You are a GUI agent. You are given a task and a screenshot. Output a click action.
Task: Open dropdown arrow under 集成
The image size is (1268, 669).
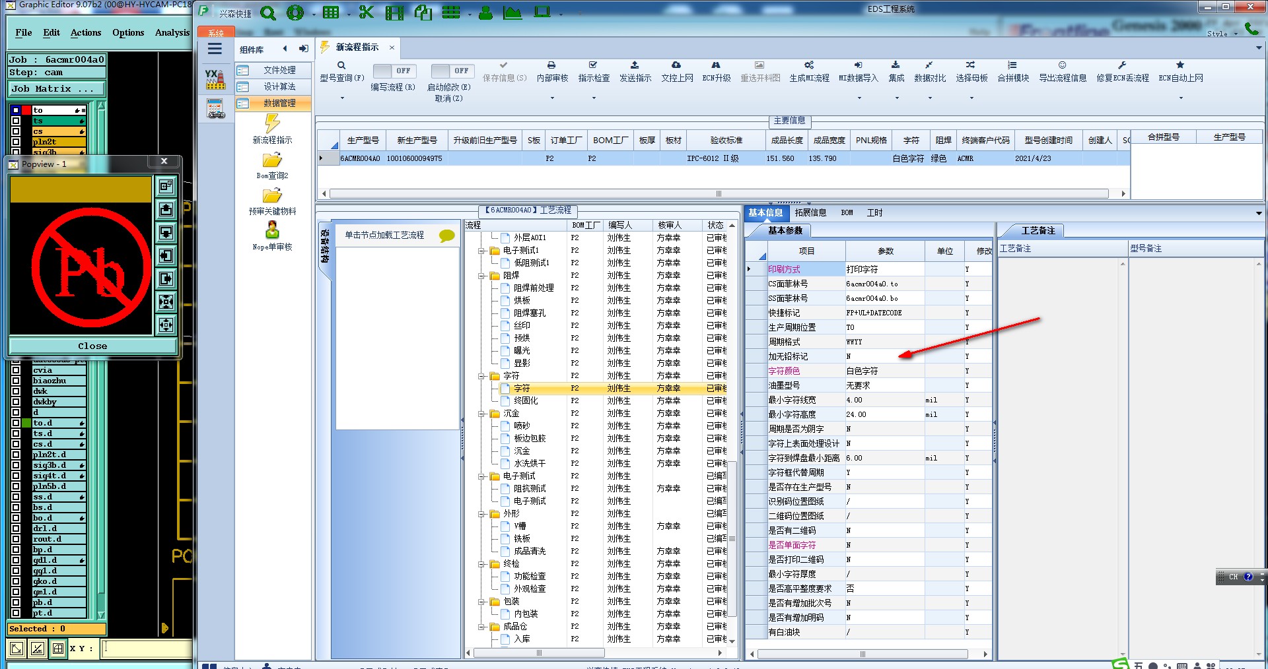pos(896,98)
